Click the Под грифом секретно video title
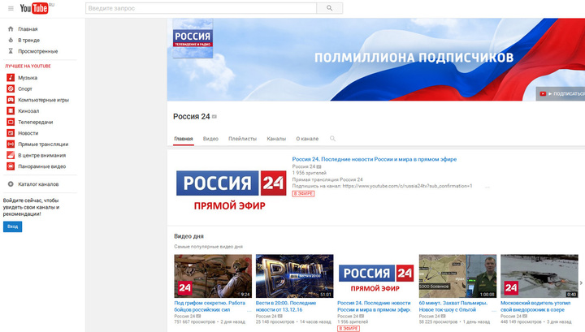This screenshot has height=332, width=585. point(210,306)
